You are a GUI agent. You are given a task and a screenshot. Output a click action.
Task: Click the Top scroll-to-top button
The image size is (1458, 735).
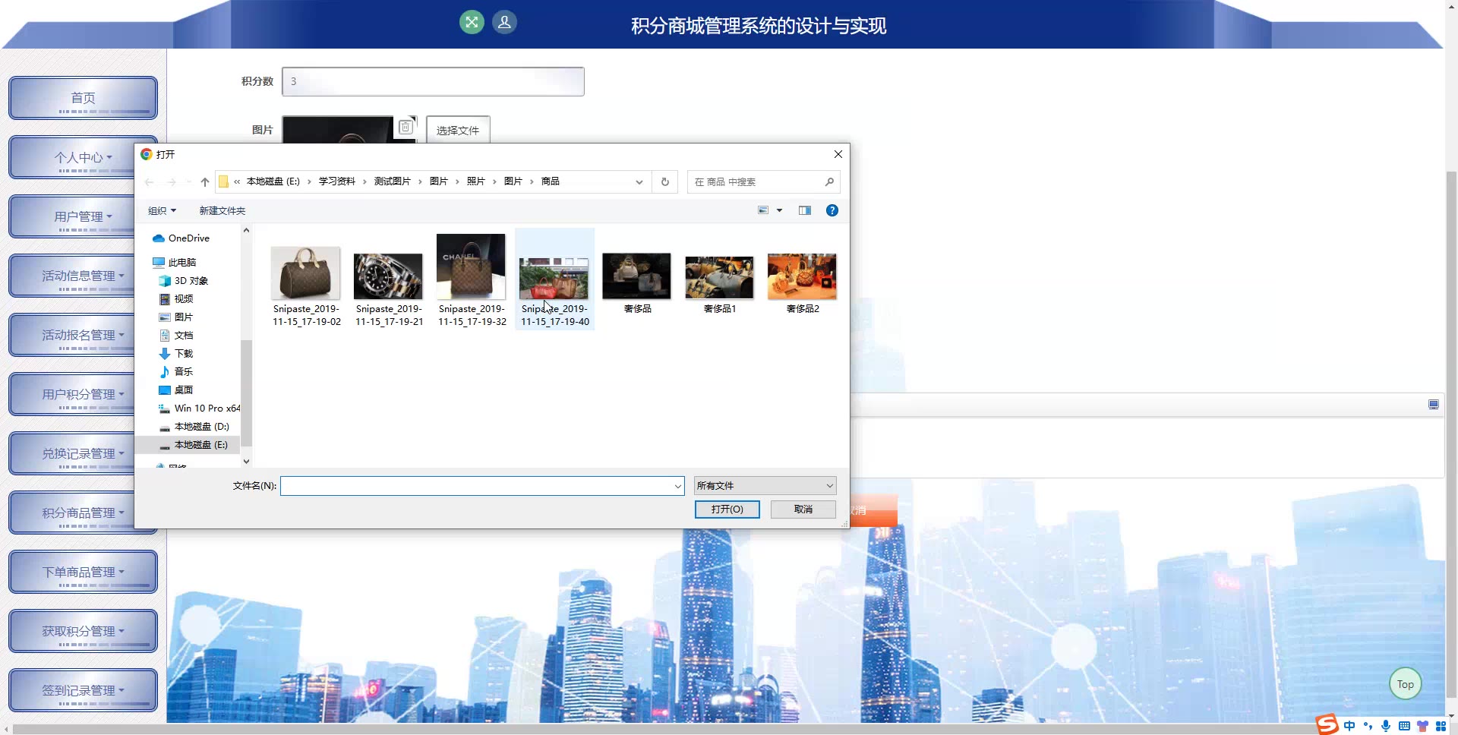(x=1405, y=684)
